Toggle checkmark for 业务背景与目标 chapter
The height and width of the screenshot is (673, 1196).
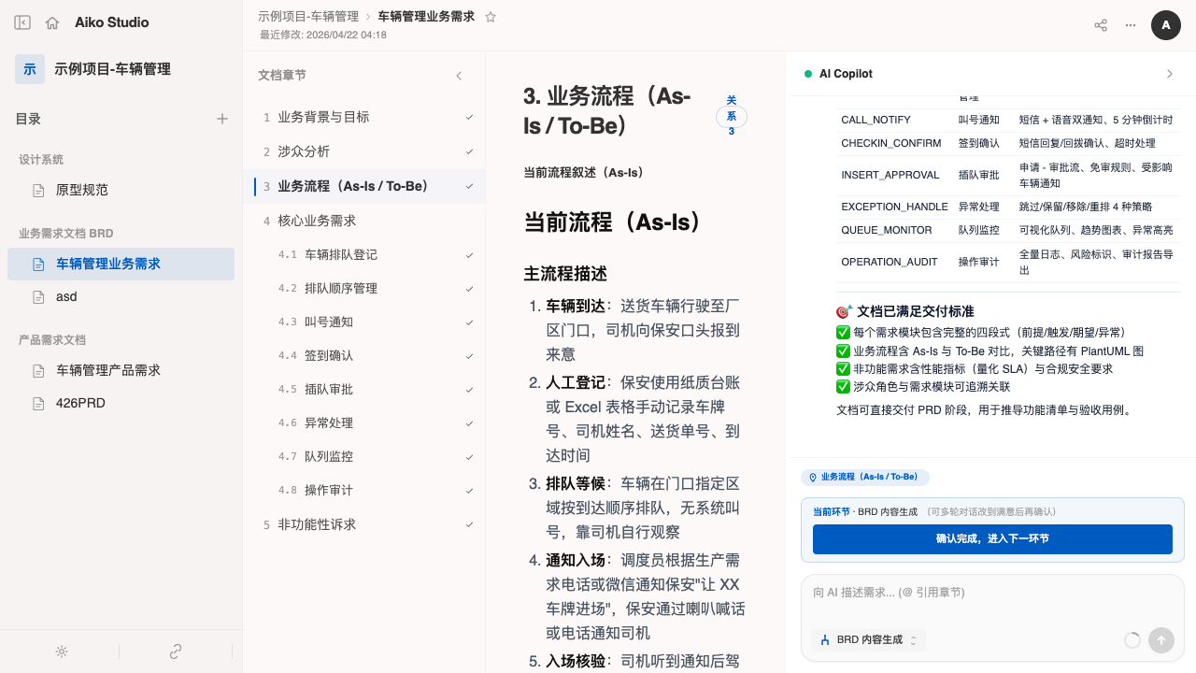tap(470, 118)
